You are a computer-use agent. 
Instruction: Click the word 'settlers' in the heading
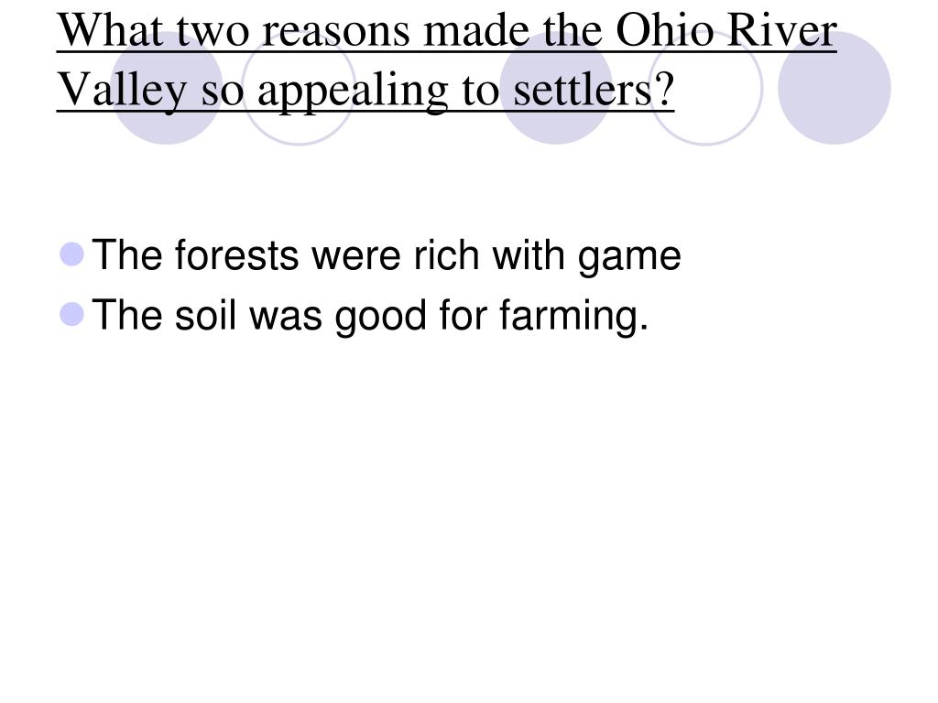click(x=584, y=90)
